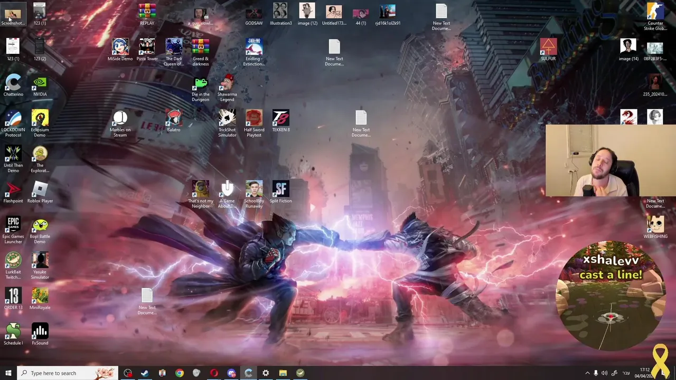Open Steam from the taskbar
This screenshot has width=676, height=380.
(145, 373)
